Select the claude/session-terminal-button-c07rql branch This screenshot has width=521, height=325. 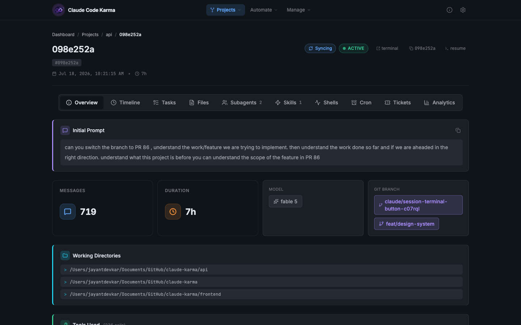pos(418,205)
